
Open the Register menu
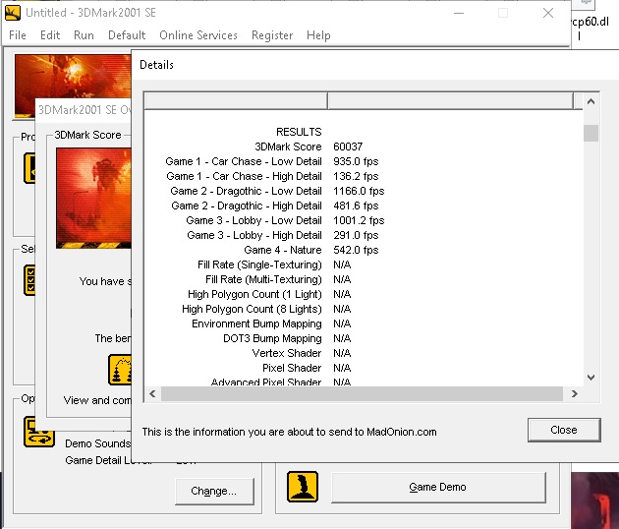[x=272, y=35]
